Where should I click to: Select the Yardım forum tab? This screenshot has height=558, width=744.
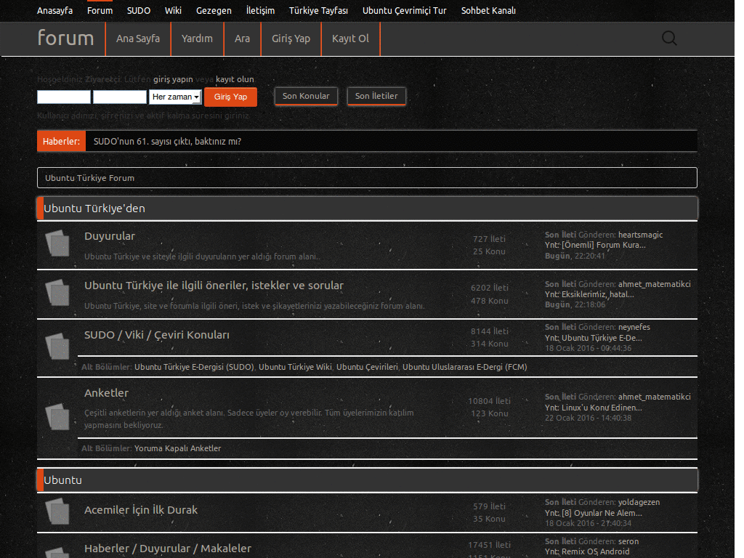(197, 39)
